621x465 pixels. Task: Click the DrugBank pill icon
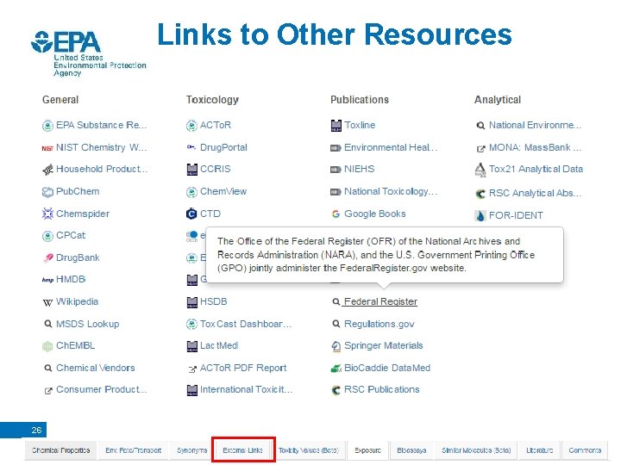click(x=47, y=258)
